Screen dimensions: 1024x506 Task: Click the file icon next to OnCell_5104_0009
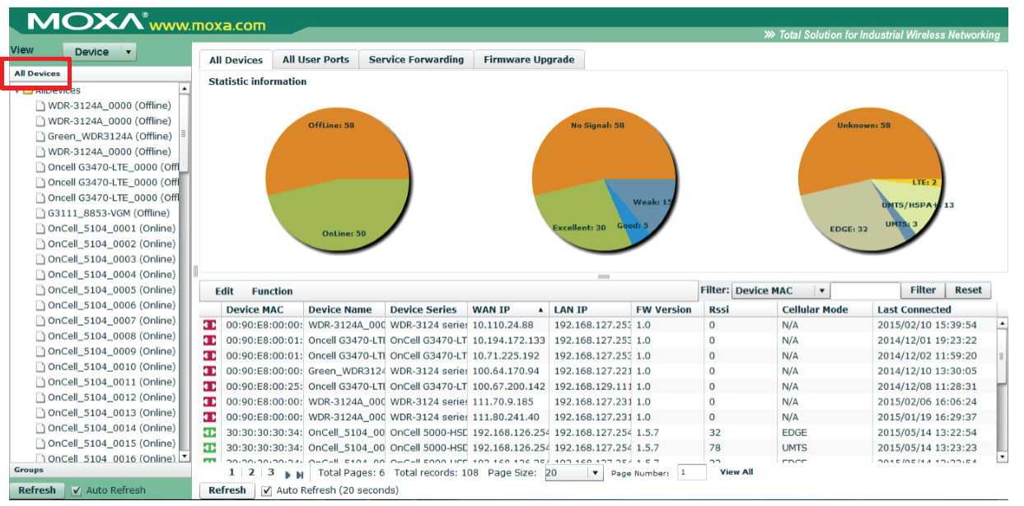40,351
